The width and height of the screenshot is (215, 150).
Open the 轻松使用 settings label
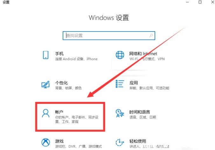click(x=138, y=141)
